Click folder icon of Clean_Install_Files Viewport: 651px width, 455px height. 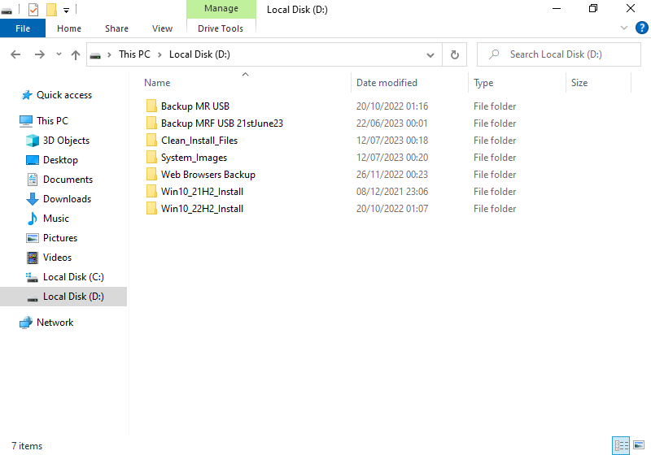pos(151,140)
